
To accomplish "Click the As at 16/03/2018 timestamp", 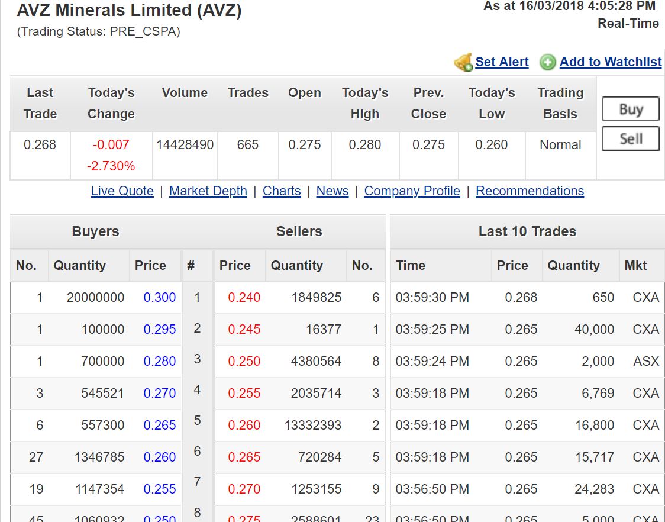I will pos(570,6).
